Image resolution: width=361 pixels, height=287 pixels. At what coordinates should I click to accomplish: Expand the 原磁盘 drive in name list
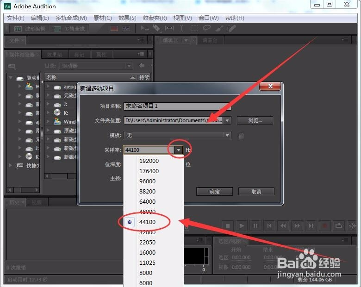pos(48,130)
